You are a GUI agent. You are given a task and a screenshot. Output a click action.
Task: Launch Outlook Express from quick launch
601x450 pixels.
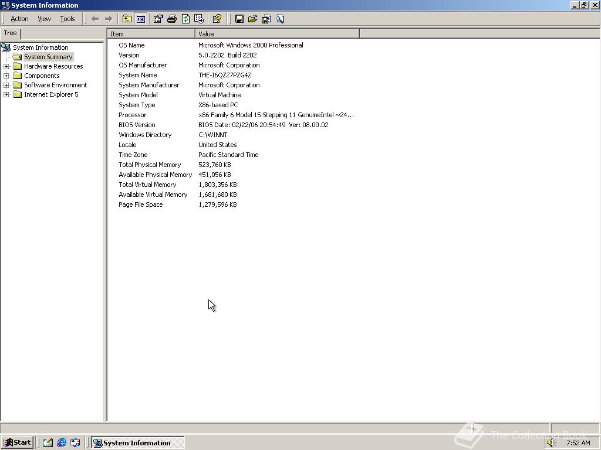point(76,443)
